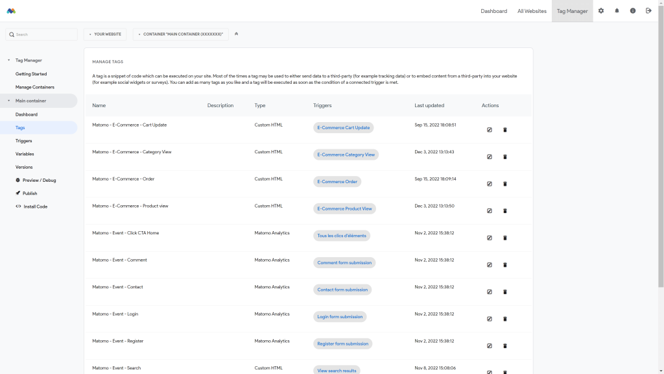The width and height of the screenshot is (664, 374).
Task: Open the E-Commerce Cart Update trigger
Action: pyautogui.click(x=344, y=128)
